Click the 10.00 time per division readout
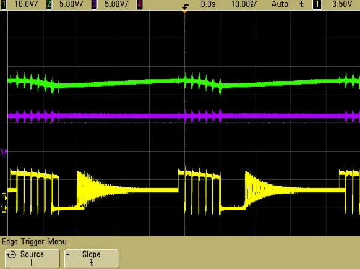The width and height of the screenshot is (360, 269). [x=244, y=4]
